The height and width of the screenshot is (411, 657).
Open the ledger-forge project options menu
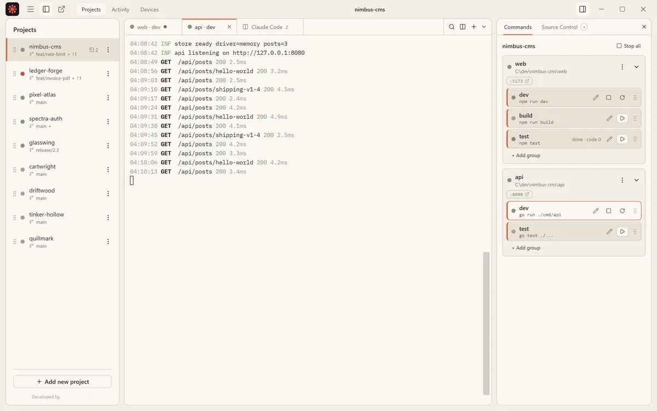(x=108, y=74)
